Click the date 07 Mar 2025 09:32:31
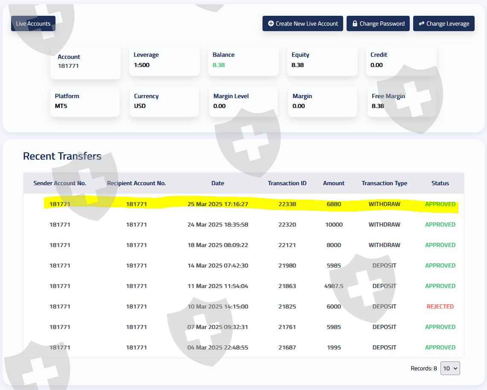Screen dimensions: 487x390 pos(218,327)
